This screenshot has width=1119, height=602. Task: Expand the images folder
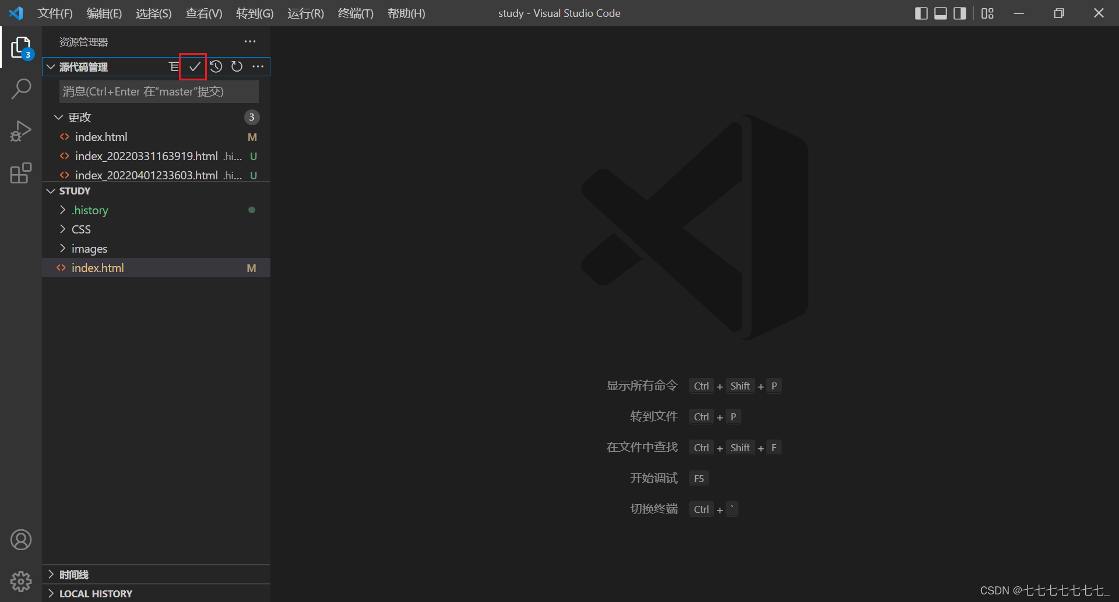[62, 248]
